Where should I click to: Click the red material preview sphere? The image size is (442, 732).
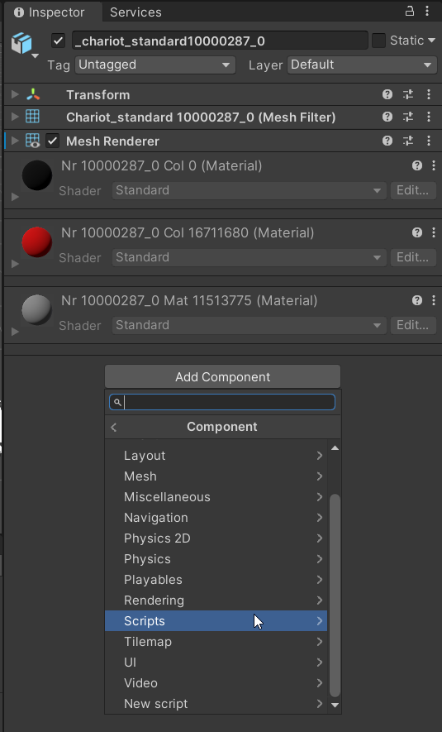click(37, 242)
